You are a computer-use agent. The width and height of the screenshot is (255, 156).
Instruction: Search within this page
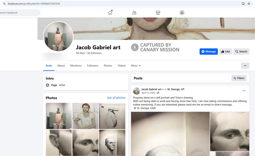point(241,51)
